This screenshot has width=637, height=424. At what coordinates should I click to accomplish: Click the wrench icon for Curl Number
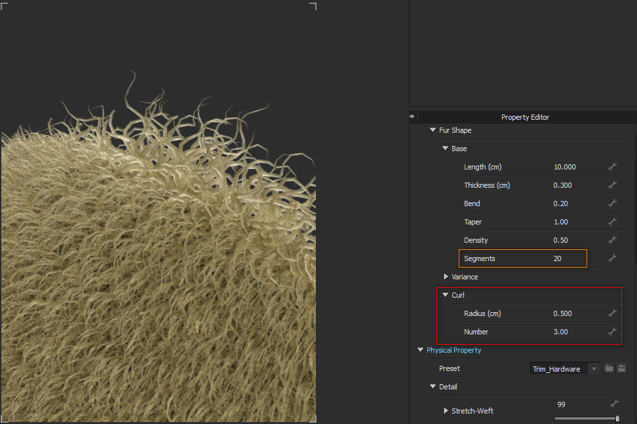[612, 332]
